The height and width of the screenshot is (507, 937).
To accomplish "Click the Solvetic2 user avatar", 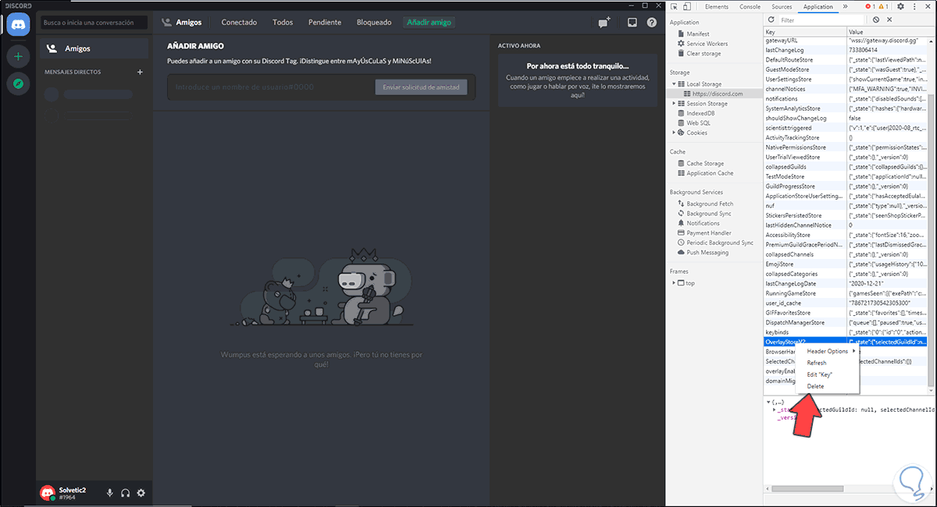I will pyautogui.click(x=48, y=493).
